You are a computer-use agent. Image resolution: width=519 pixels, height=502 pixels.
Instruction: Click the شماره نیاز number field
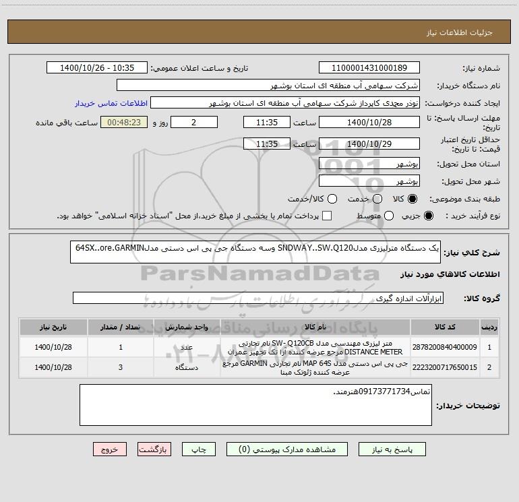click(x=369, y=68)
